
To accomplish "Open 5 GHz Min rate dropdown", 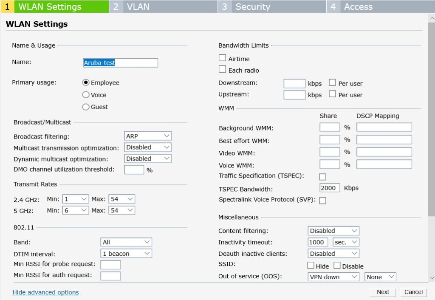I will tap(76, 210).
